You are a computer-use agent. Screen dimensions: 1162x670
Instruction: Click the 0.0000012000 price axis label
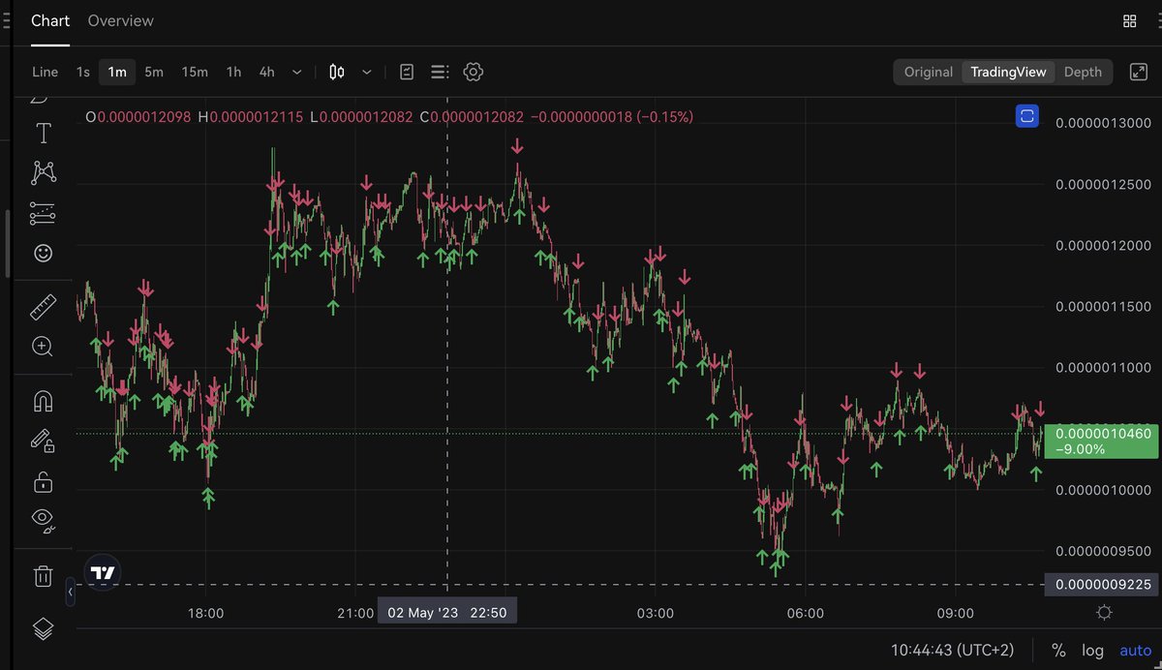(x=1103, y=246)
